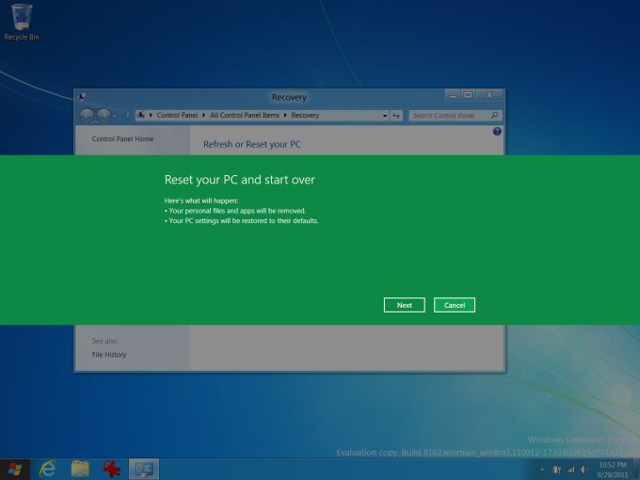This screenshot has height=480, width=640.
Task: Expand the address bar history dropdown
Action: click(x=385, y=116)
